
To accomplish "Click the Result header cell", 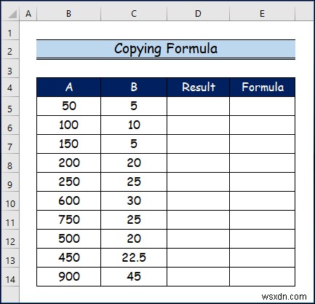I will click(198, 87).
